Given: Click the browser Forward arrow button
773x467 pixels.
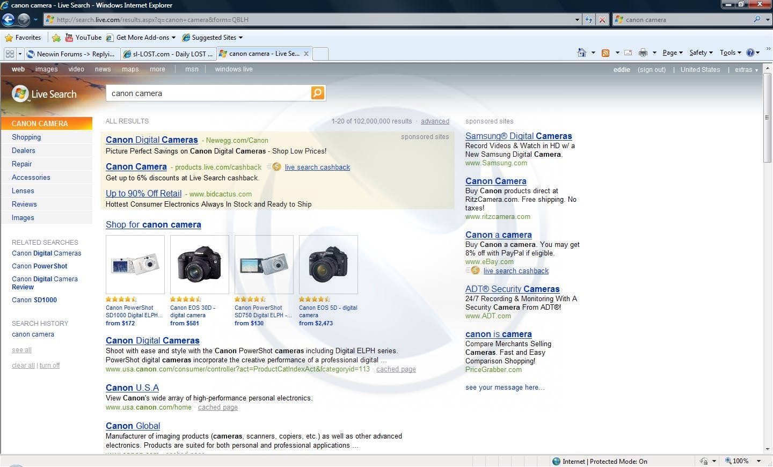Looking at the screenshot, I should pyautogui.click(x=24, y=20).
